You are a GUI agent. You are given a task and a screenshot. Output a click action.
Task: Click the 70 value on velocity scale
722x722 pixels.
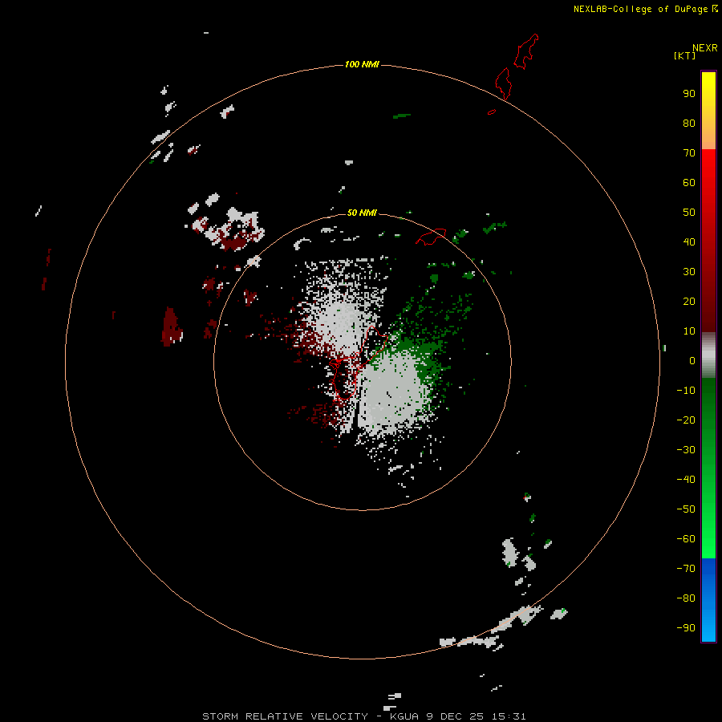tap(689, 153)
